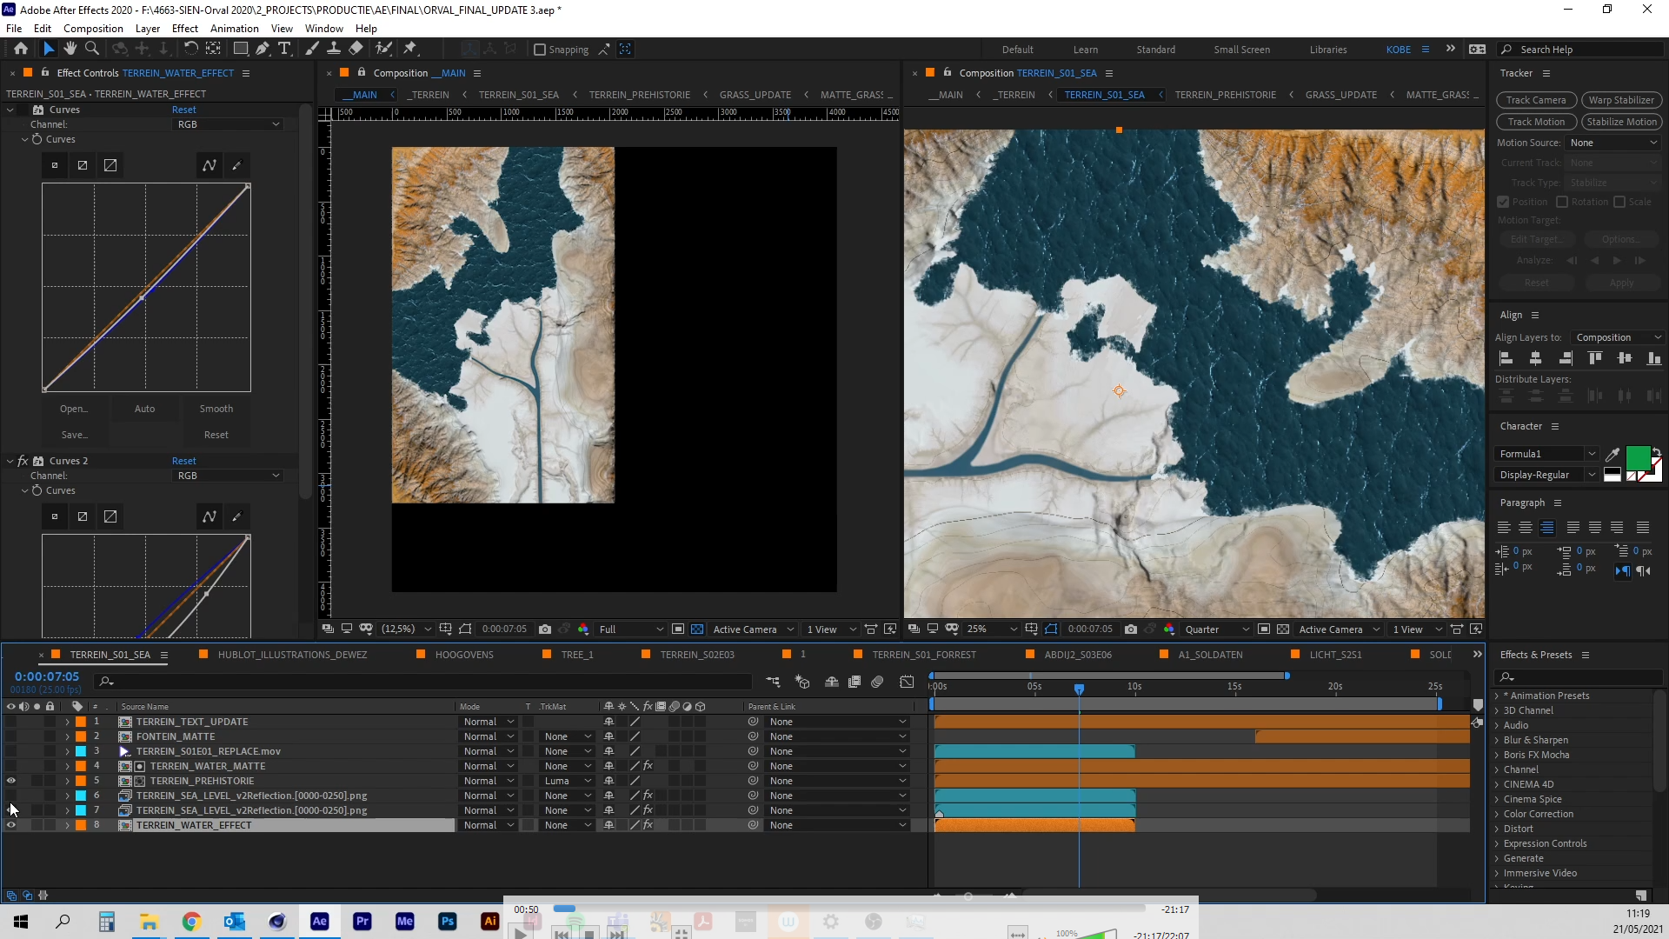Enable the Snapping checkbox
The image size is (1669, 939).
(540, 50)
